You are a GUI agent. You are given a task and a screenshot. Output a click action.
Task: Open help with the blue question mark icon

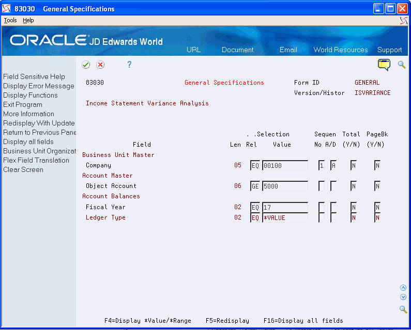click(129, 65)
